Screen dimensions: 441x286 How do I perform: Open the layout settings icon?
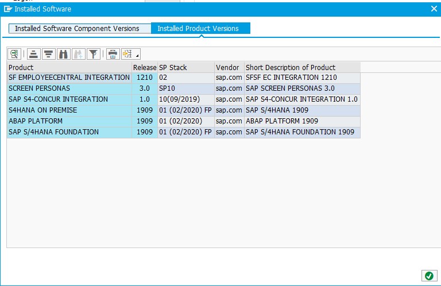[x=127, y=54]
